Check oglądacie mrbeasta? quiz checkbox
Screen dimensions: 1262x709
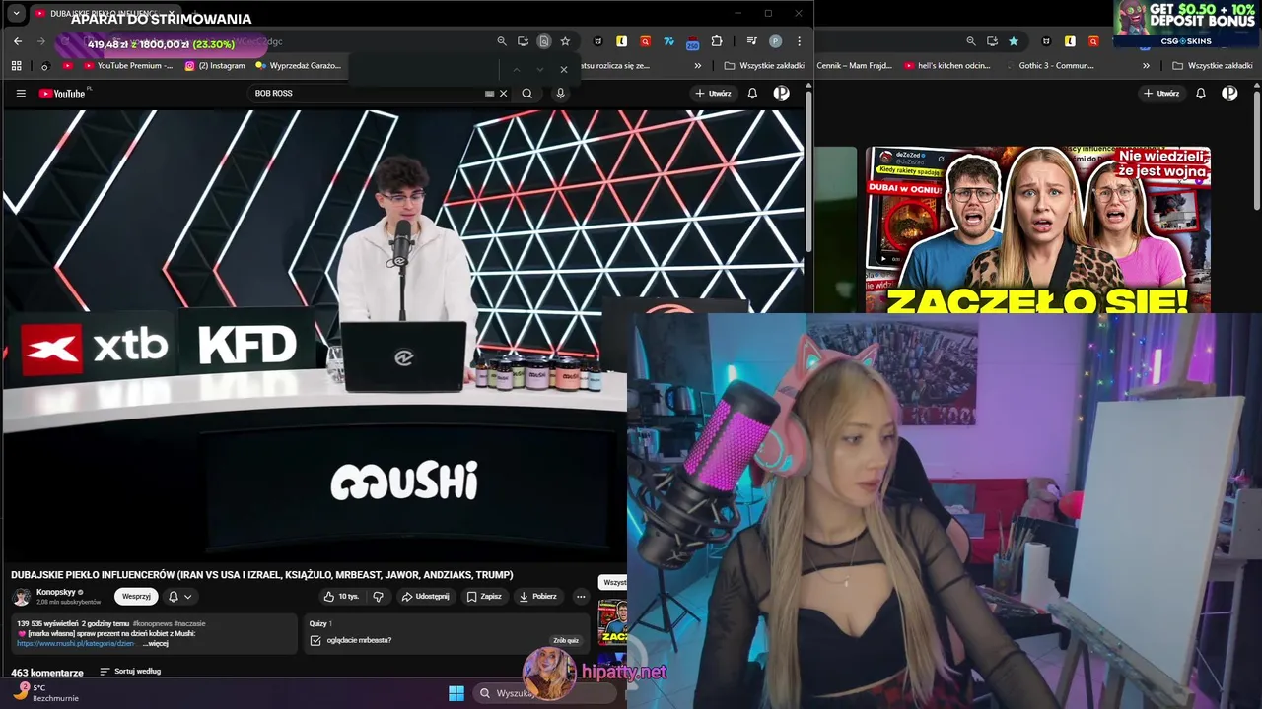pos(315,641)
